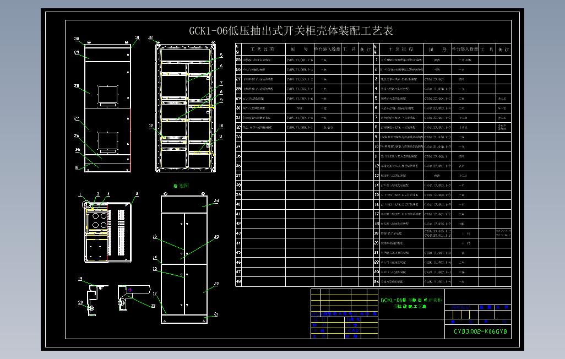
Task: Select callout number 29 beside the front view
Action: tap(77, 52)
